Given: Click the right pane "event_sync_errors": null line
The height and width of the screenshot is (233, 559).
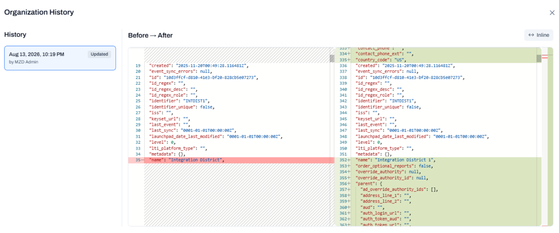Looking at the screenshot, I should click(x=387, y=71).
